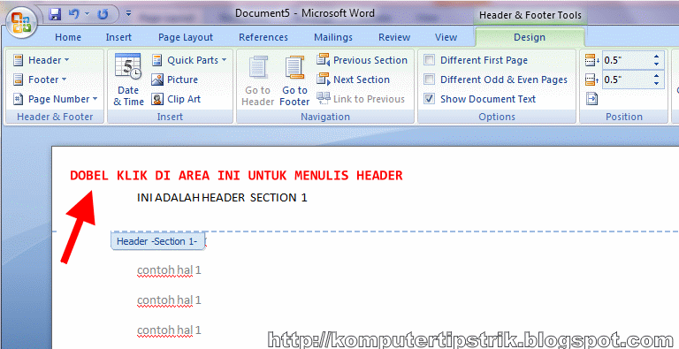Click the Link to Previous button

pyautogui.click(x=361, y=99)
